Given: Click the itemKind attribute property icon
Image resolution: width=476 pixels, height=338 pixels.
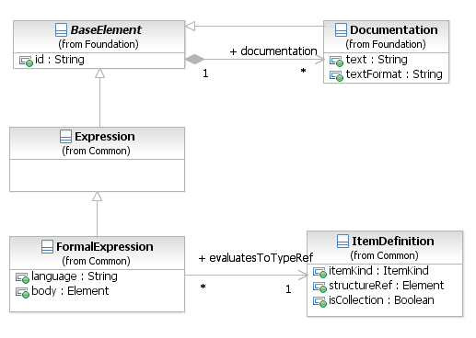Looking at the screenshot, I should click(x=319, y=272).
